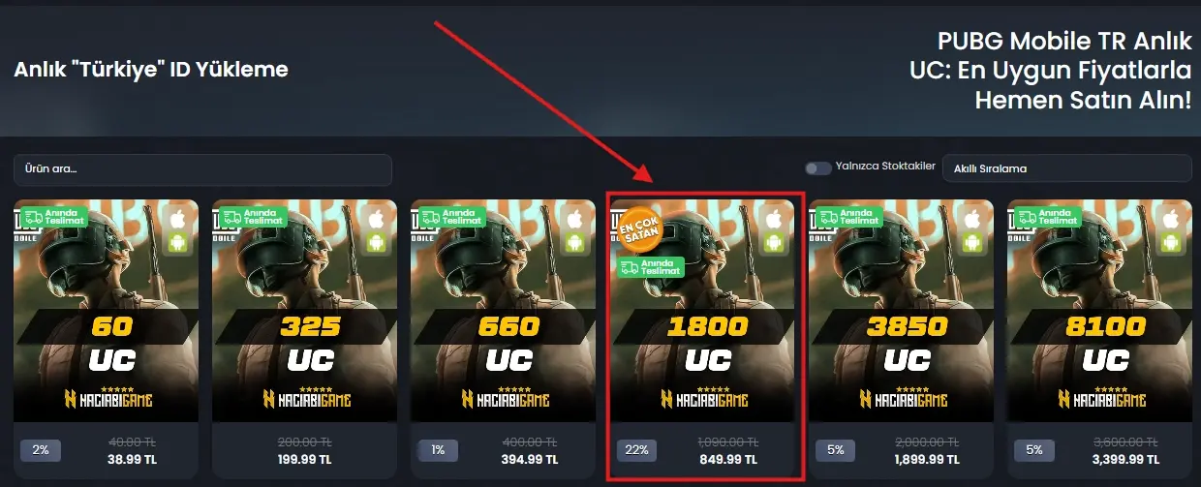Open the 60 UC product card
Image resolution: width=1201 pixels, height=487 pixels.
pyautogui.click(x=107, y=338)
